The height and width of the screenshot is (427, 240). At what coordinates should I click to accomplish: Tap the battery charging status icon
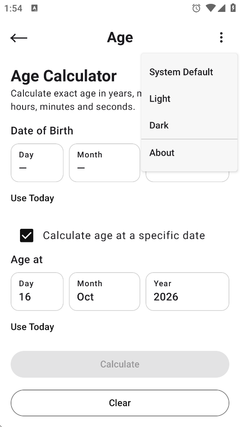point(233,8)
